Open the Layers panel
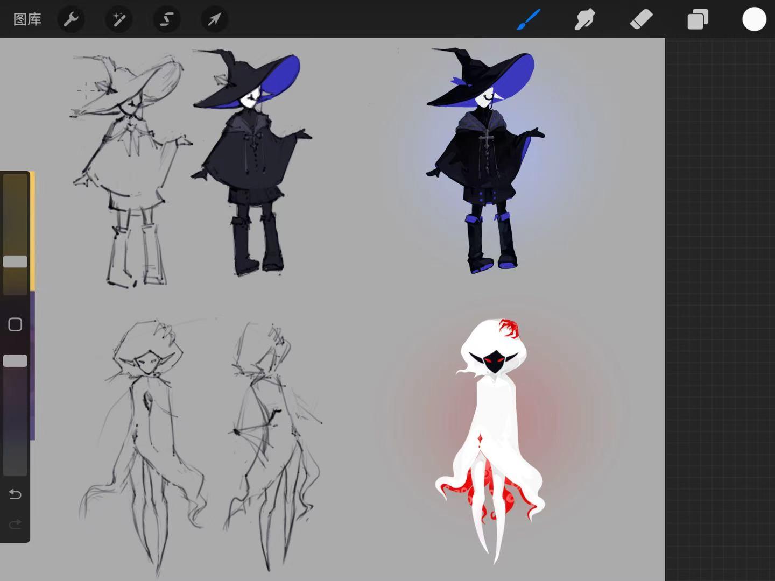 [697, 20]
